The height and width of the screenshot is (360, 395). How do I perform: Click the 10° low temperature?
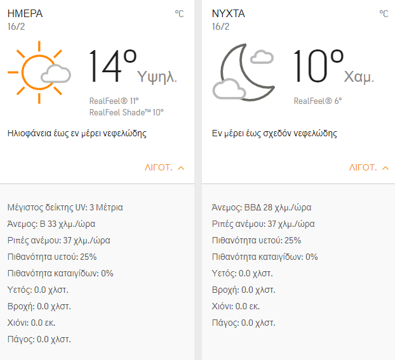pyautogui.click(x=318, y=67)
